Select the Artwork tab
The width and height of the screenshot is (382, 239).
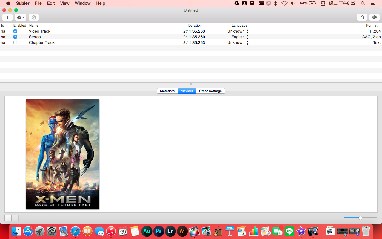pos(187,91)
